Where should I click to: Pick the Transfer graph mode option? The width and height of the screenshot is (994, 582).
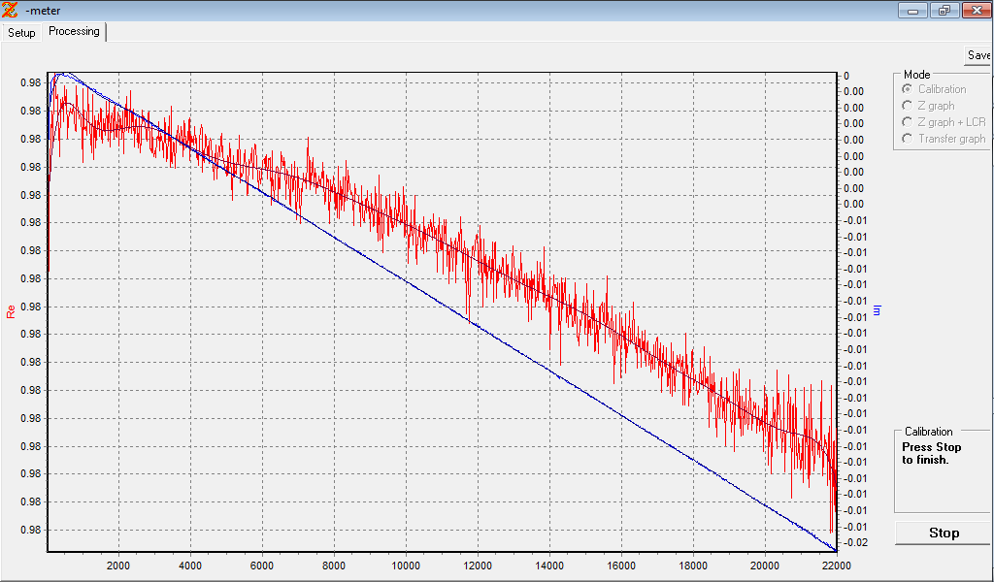click(x=908, y=139)
